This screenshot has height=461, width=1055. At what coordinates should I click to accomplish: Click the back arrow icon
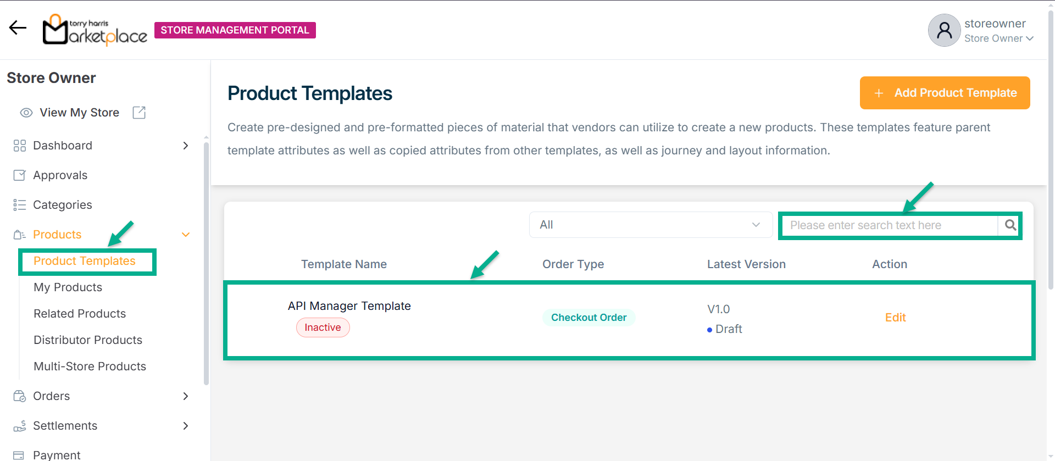pyautogui.click(x=18, y=27)
